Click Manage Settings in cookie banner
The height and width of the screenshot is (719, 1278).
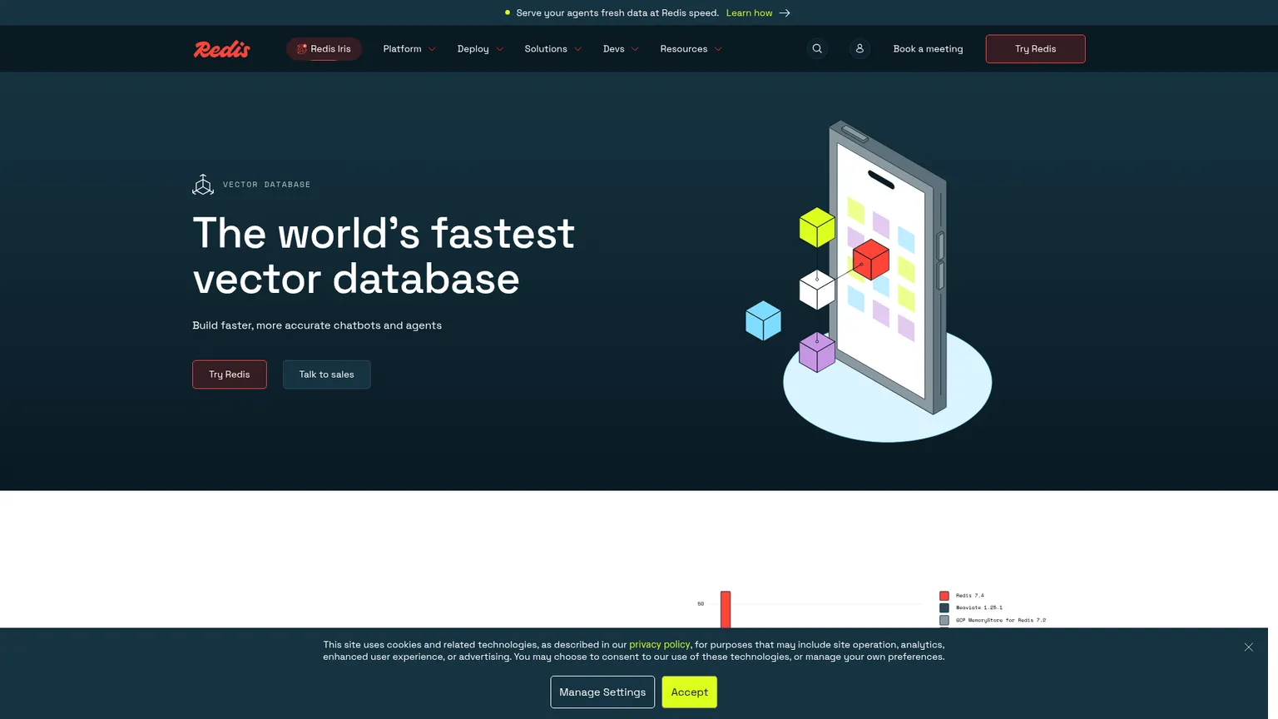[x=602, y=692]
